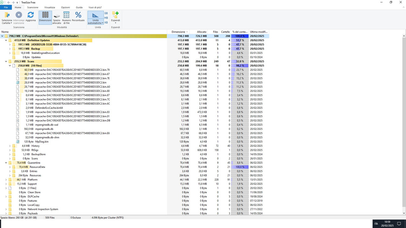Click the Updates folder icon
The width and height of the screenshot is (406, 228).
[x=14, y=57]
